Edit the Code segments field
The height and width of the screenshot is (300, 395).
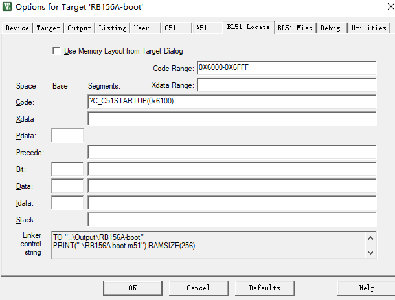point(232,102)
